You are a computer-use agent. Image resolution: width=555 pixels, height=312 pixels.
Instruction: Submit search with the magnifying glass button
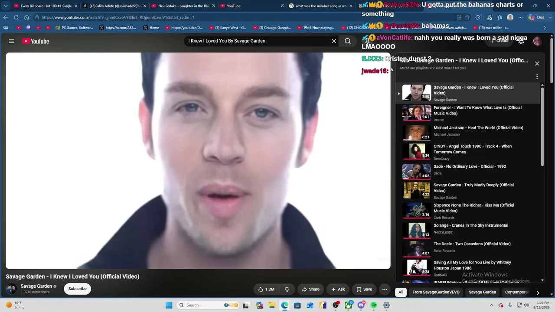pyautogui.click(x=348, y=41)
